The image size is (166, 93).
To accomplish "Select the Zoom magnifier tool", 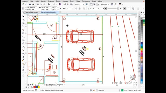I will tap(23, 23).
